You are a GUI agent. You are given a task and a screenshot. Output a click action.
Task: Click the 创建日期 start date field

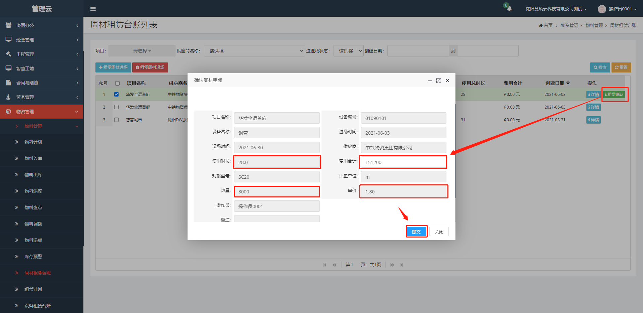tap(418, 51)
